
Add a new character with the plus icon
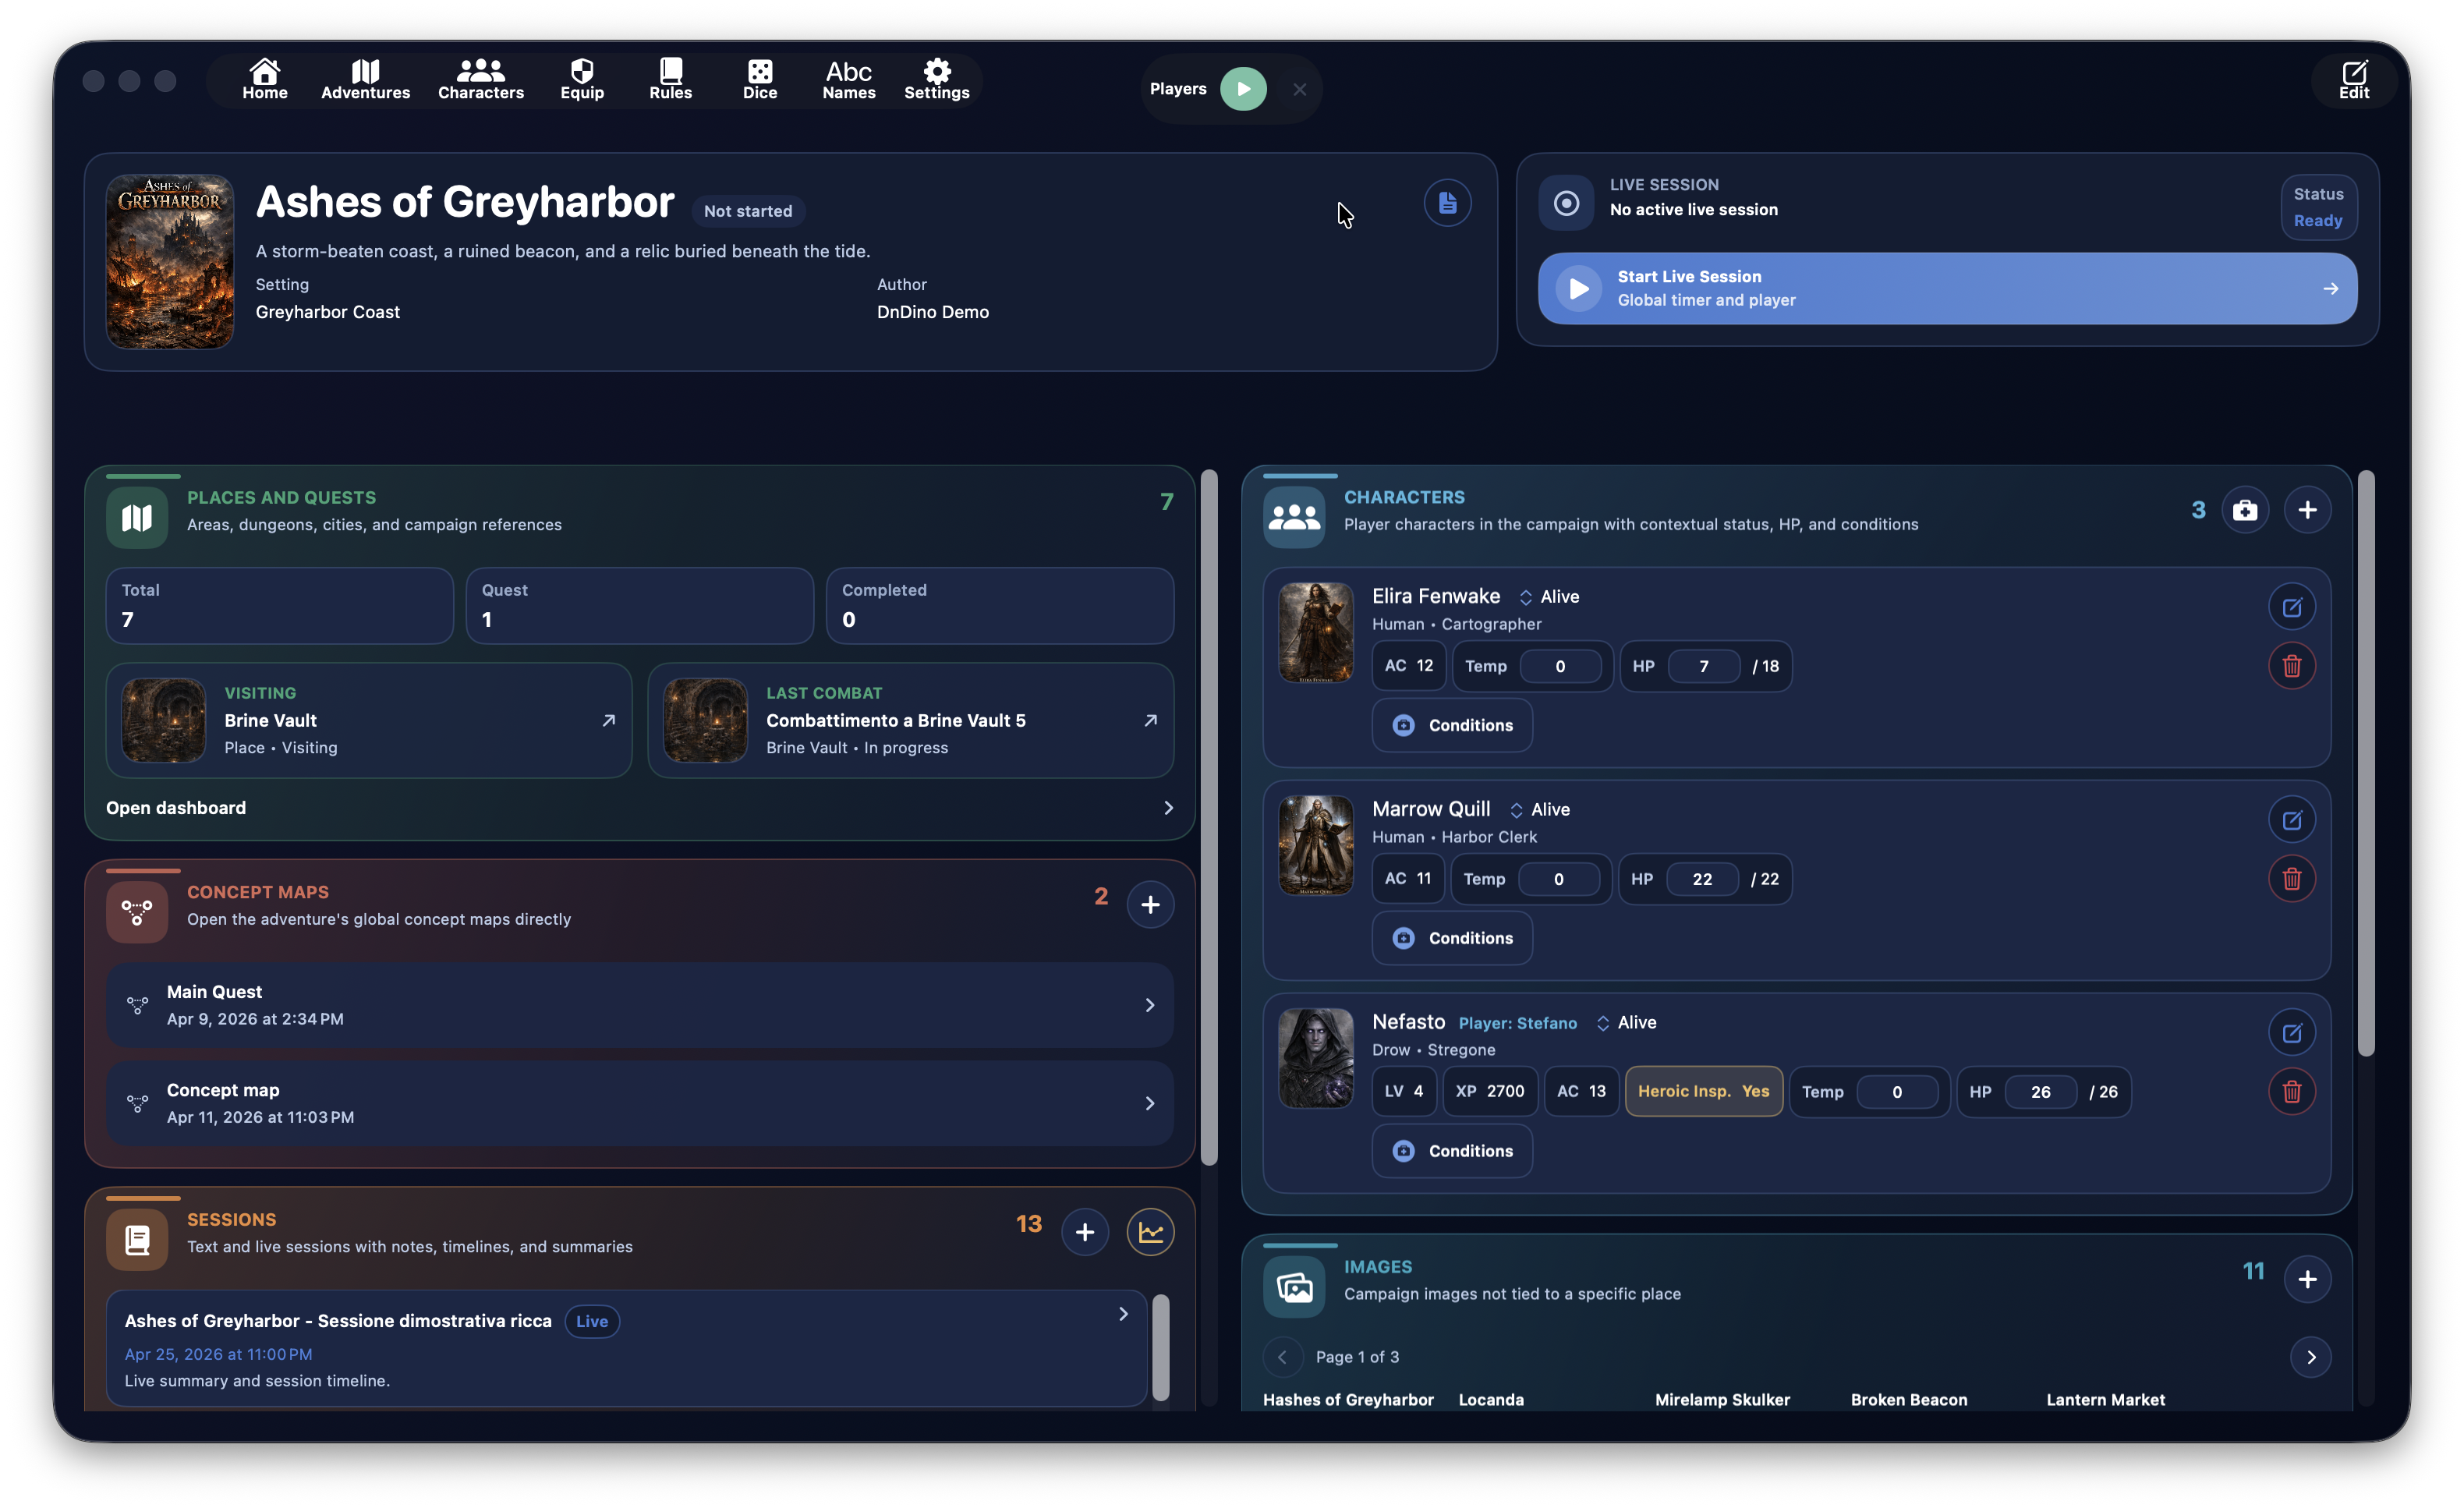click(x=2308, y=509)
